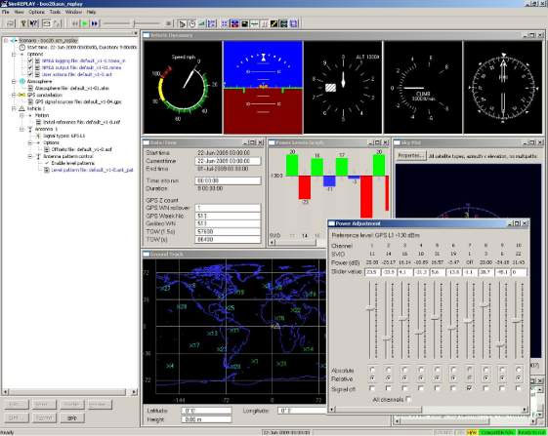Click the Stop square button in the toolbar
This screenshot has width=548, height=436.
click(x=168, y=23)
